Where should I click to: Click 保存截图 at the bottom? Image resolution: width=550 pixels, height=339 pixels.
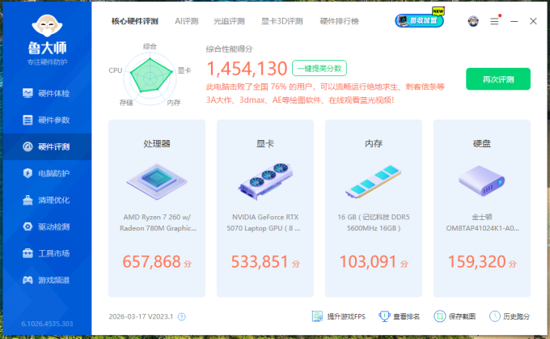(x=455, y=316)
